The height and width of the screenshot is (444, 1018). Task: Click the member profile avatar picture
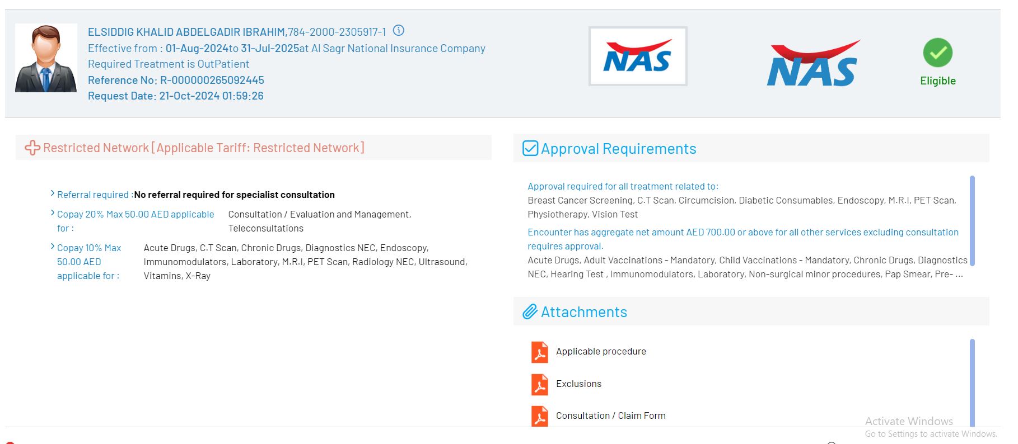click(x=46, y=58)
